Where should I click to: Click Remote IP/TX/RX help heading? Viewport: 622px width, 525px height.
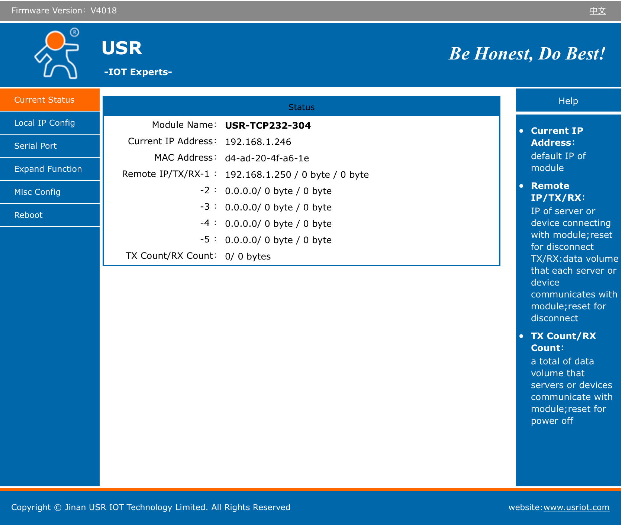558,191
